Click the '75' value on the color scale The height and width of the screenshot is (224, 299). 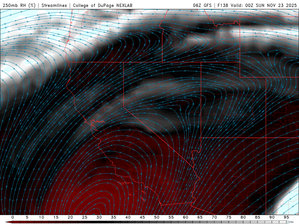coord(229,217)
